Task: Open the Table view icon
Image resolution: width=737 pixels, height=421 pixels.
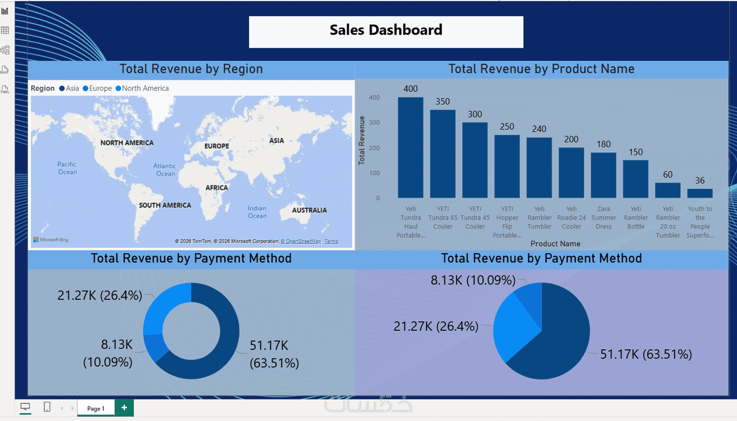Action: click(5, 30)
